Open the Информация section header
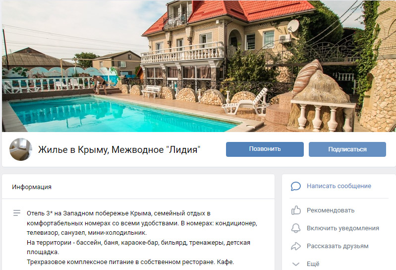The width and height of the screenshot is (396, 270). (32, 187)
